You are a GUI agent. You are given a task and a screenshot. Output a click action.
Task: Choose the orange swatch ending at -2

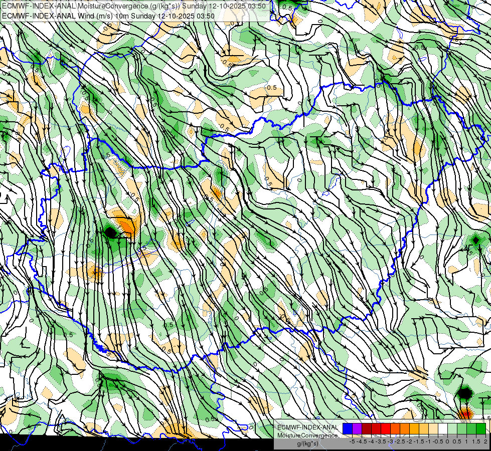tap(405, 429)
